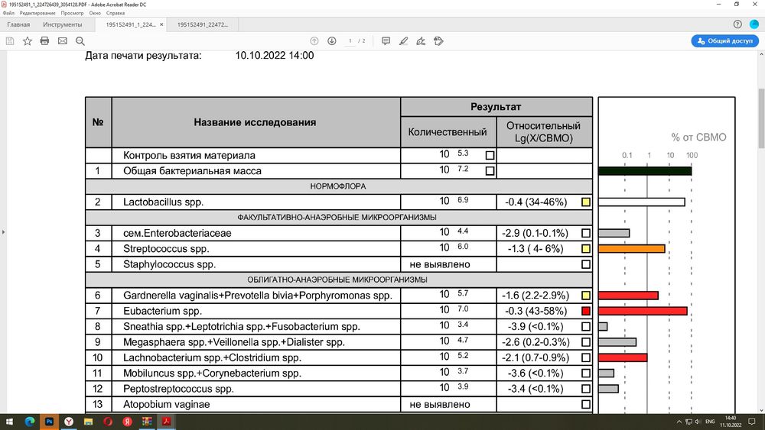Expand the left navigation pane arrow

[3, 231]
